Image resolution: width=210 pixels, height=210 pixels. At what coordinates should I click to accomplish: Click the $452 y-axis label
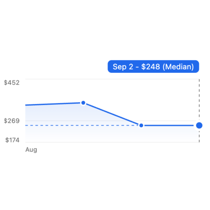coord(12,83)
